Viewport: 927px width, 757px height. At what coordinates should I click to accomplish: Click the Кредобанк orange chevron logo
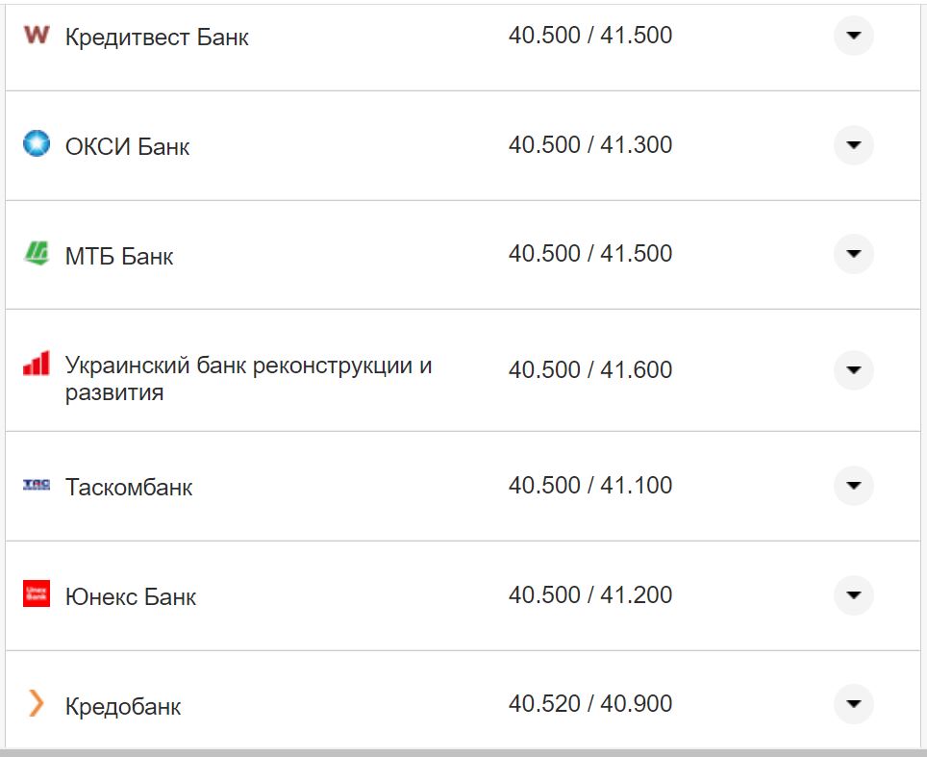tap(37, 704)
